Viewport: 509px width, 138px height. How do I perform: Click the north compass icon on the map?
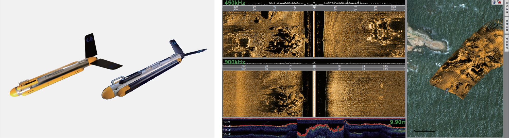(x=494, y=2)
